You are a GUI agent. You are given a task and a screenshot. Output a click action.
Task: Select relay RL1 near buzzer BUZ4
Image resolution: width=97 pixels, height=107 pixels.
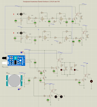click(84, 32)
